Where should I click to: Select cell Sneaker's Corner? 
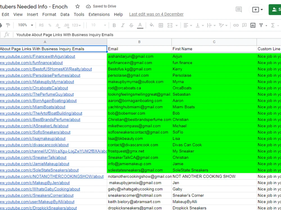coord(214,195)
